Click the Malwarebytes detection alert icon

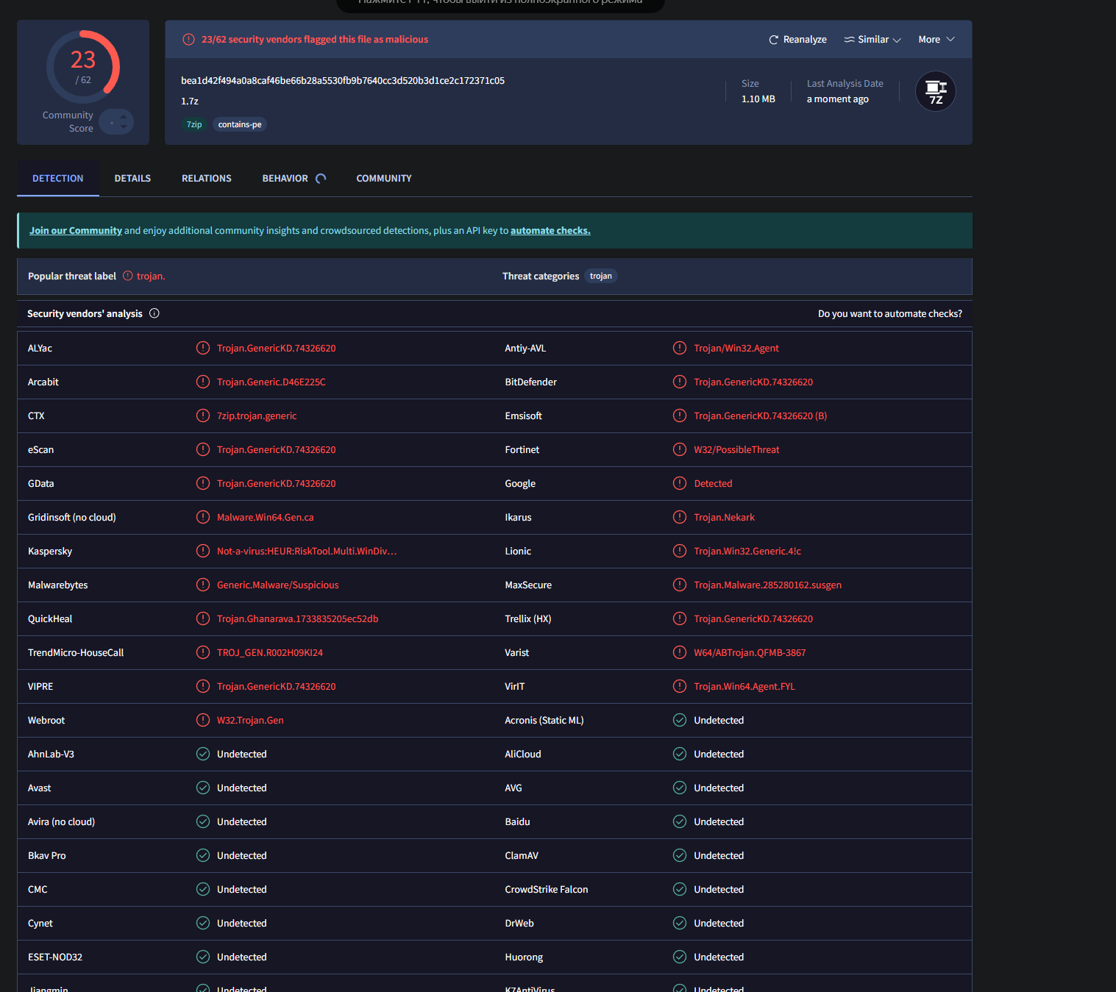point(203,585)
